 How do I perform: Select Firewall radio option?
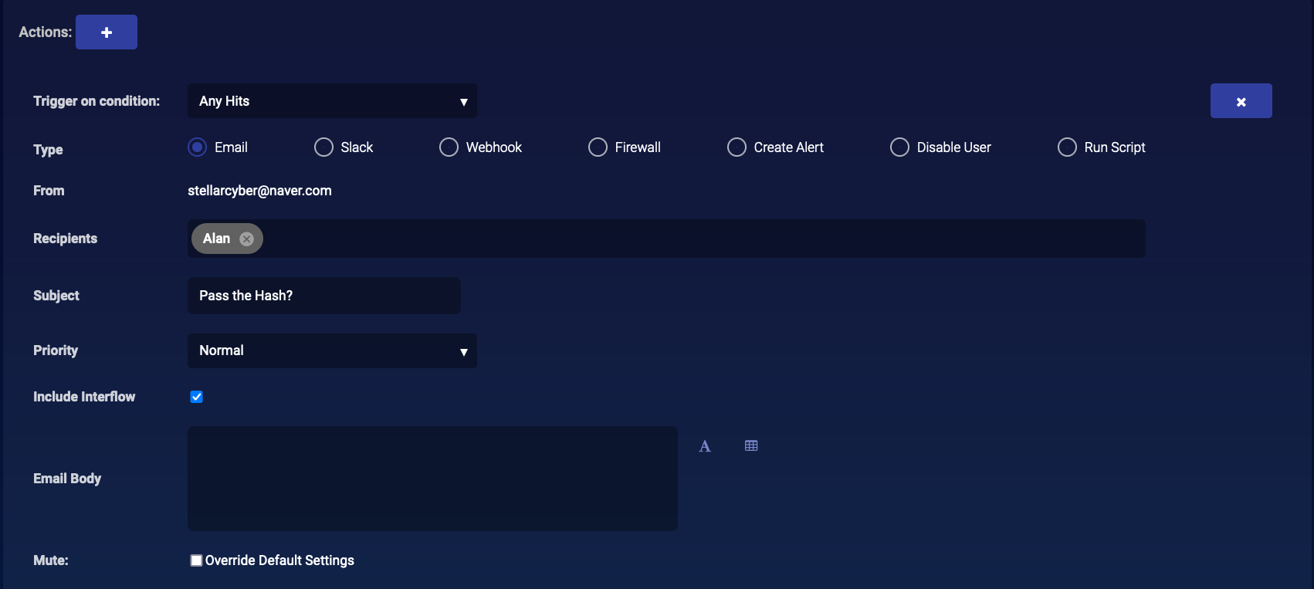click(598, 147)
